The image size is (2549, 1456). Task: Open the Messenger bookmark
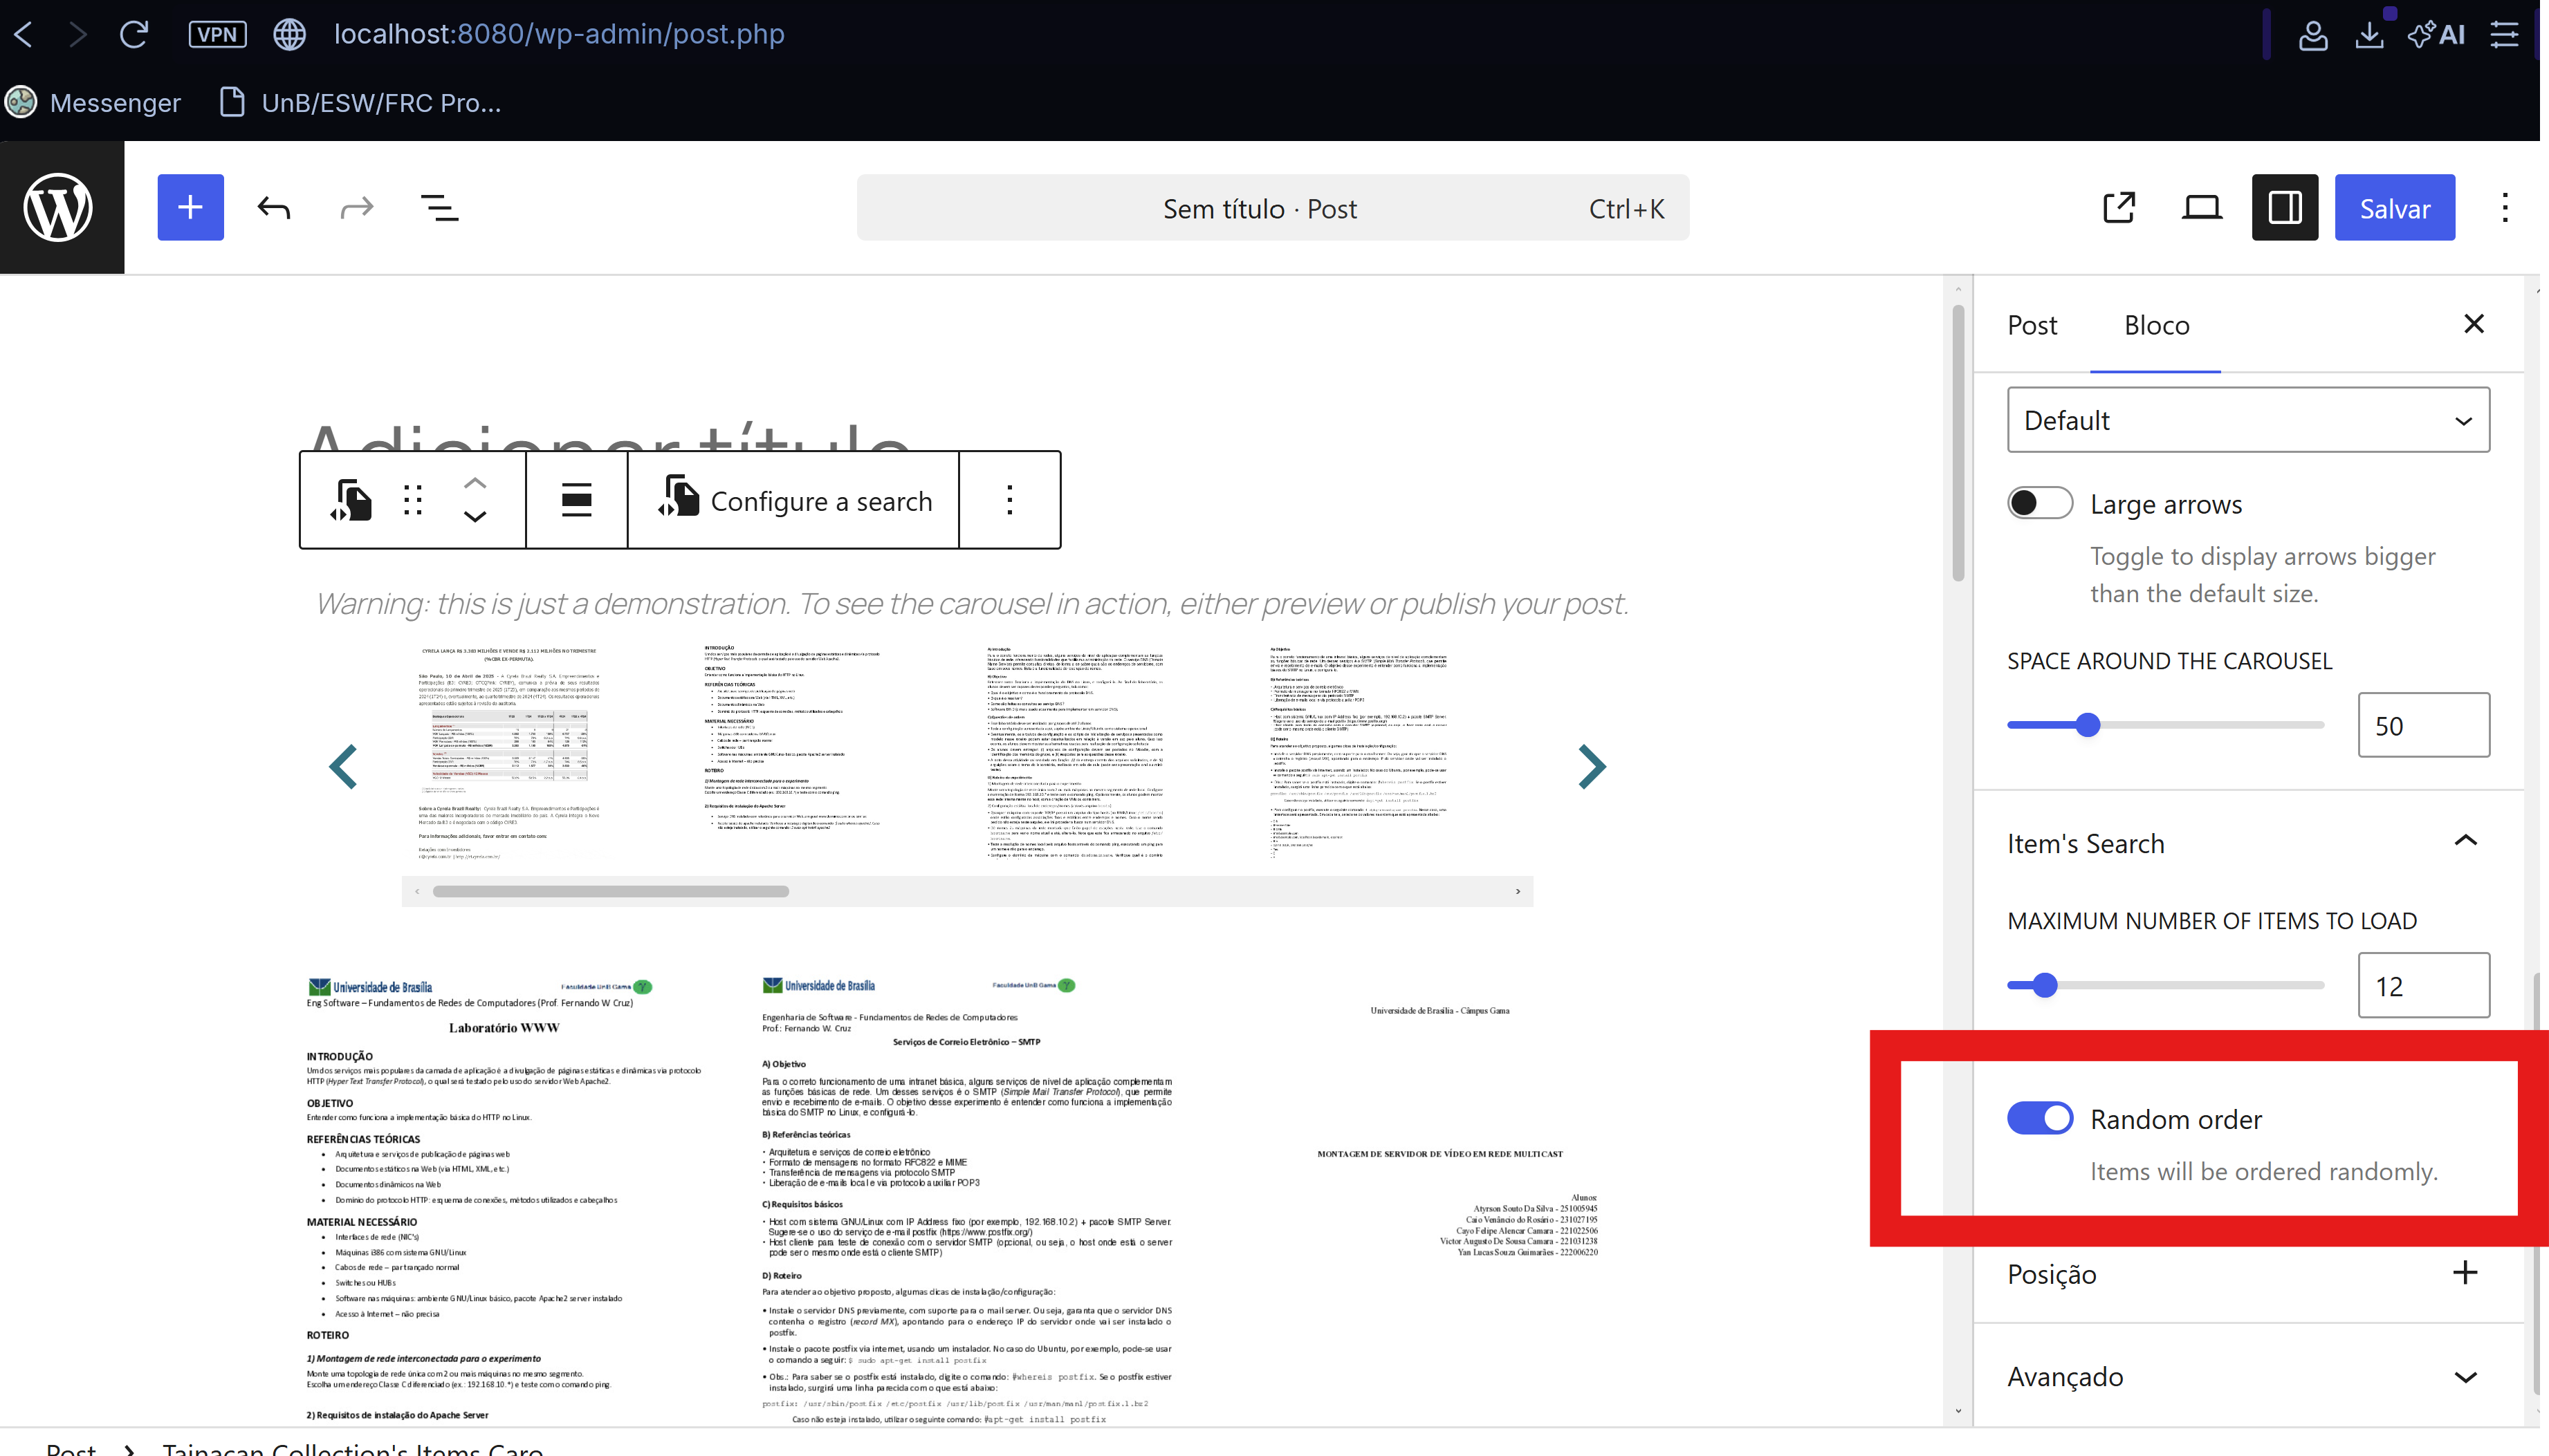pos(93,102)
